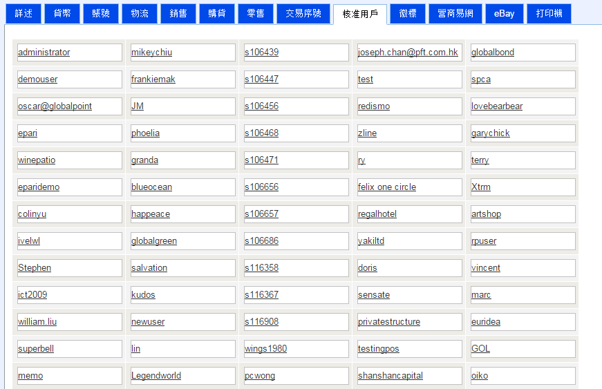Click the JM user link
The image size is (602, 389).
[138, 106]
